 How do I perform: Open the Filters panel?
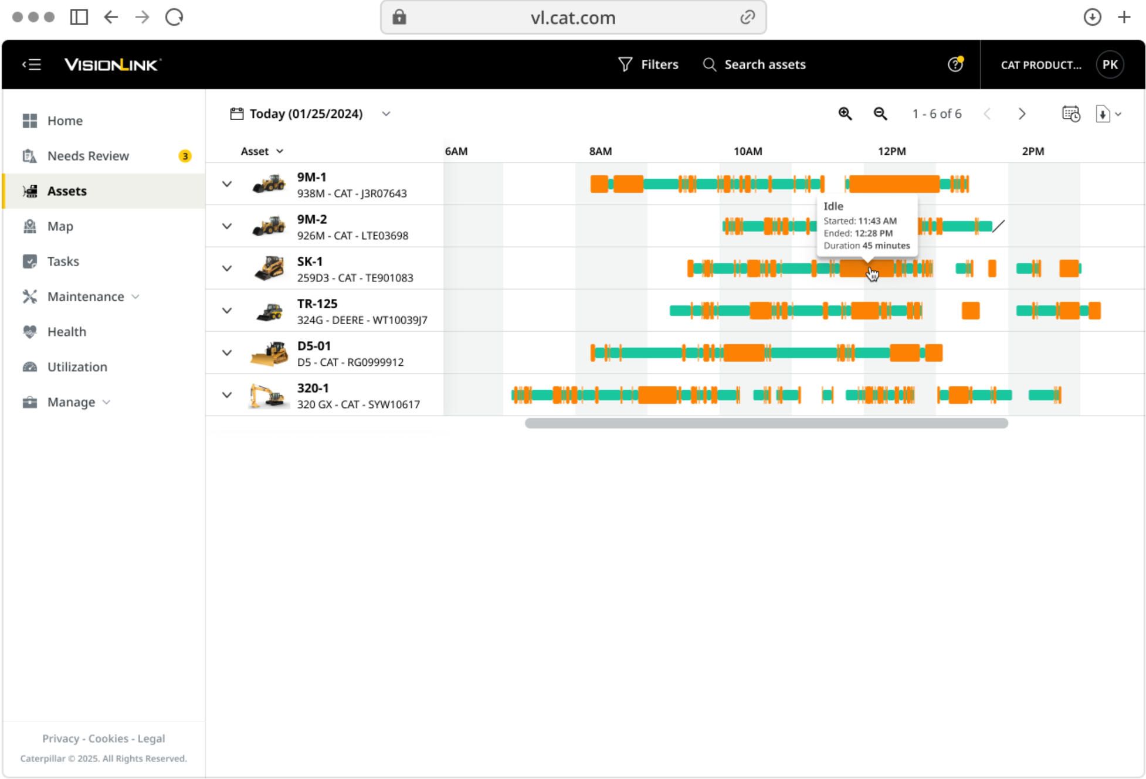[x=649, y=64]
